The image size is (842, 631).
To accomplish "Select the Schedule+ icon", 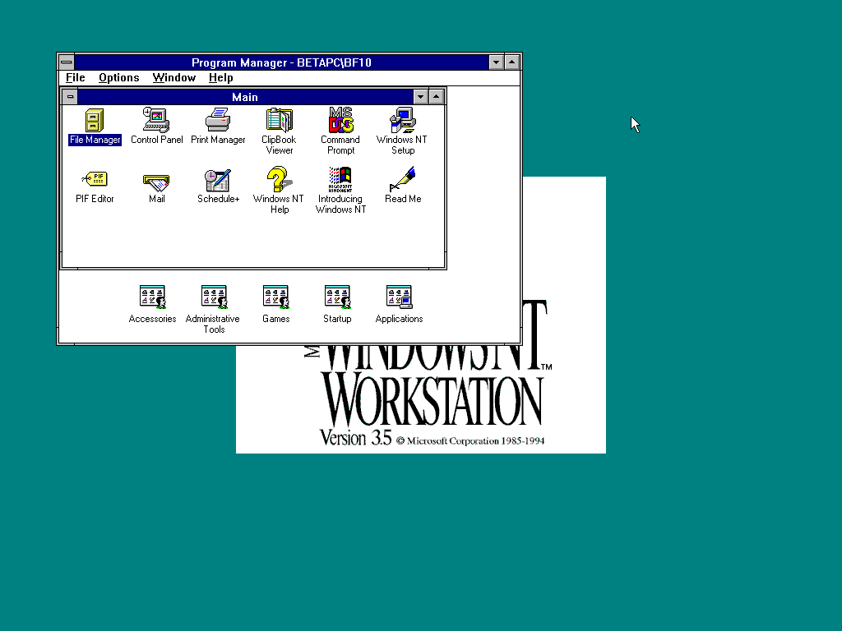I will pyautogui.click(x=218, y=180).
